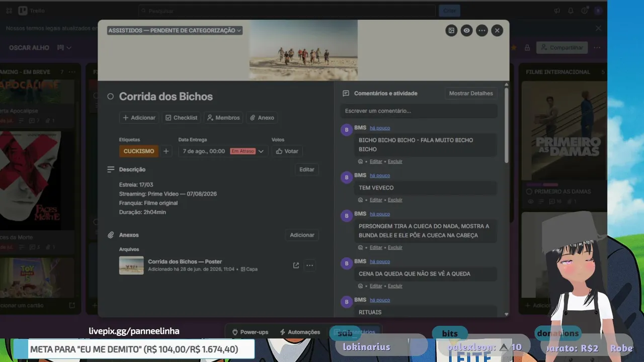Edit the TEM VEVECO comment

[376, 200]
